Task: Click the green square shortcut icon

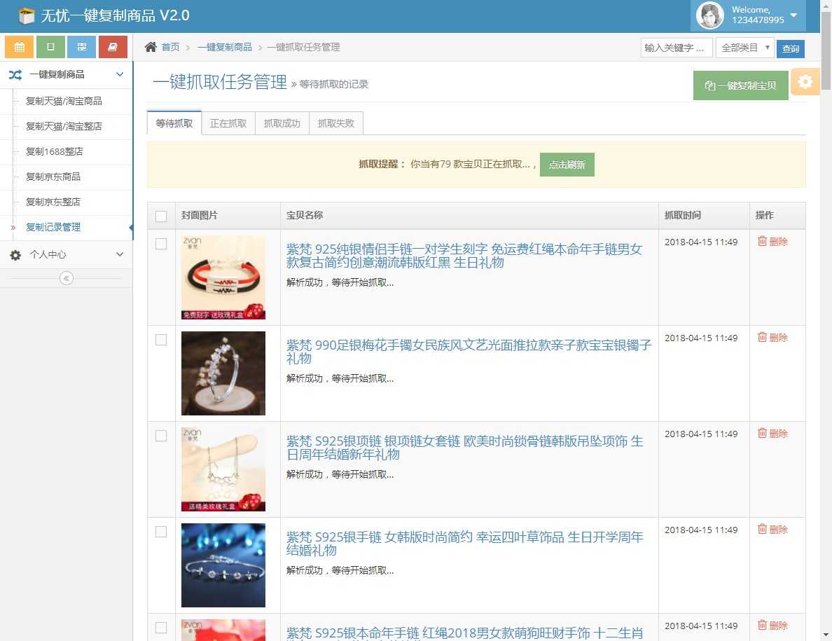Action: [50, 47]
